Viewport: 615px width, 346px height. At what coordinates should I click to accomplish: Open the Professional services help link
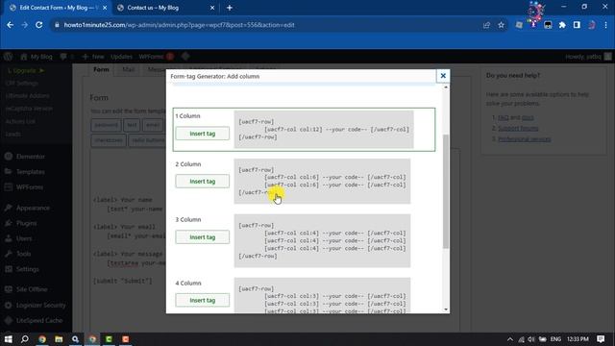pyautogui.click(x=524, y=139)
